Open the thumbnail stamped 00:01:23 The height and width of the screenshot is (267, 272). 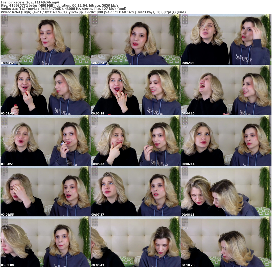136,39
